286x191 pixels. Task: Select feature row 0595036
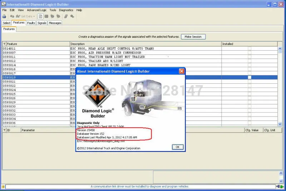pyautogui.click(x=140, y=123)
